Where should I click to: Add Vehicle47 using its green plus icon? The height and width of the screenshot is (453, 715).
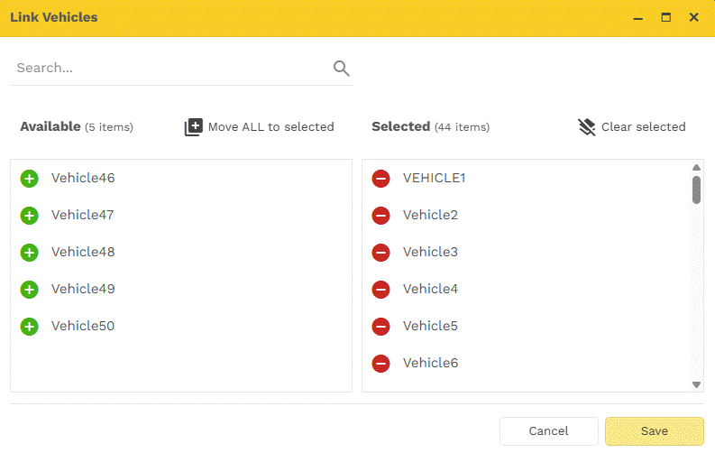[x=29, y=216]
